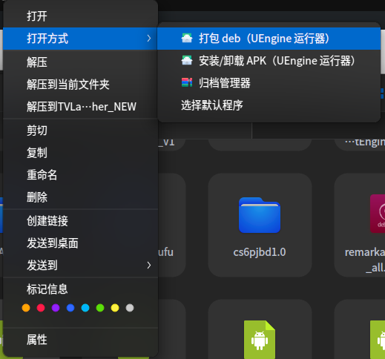Select the remarkable deb package icon
This screenshot has width=385, height=359.
coord(378,214)
